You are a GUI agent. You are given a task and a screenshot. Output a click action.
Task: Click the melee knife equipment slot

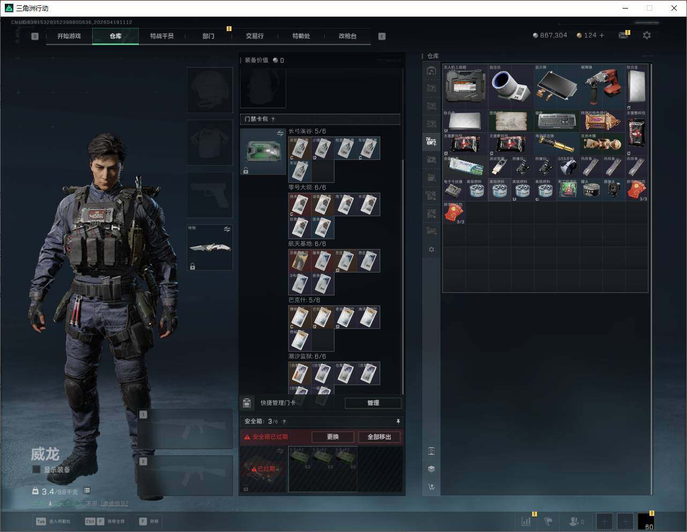210,247
